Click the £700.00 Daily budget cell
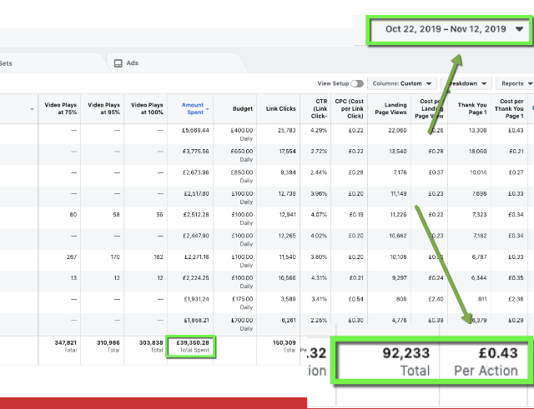The height and width of the screenshot is (409, 534). 242,324
